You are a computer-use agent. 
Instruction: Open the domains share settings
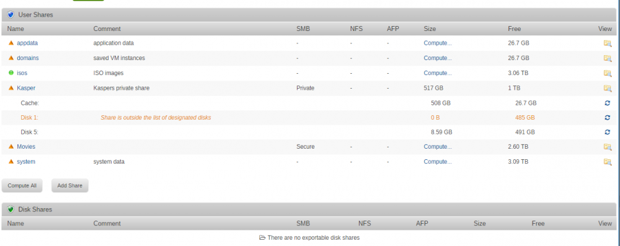(28, 58)
